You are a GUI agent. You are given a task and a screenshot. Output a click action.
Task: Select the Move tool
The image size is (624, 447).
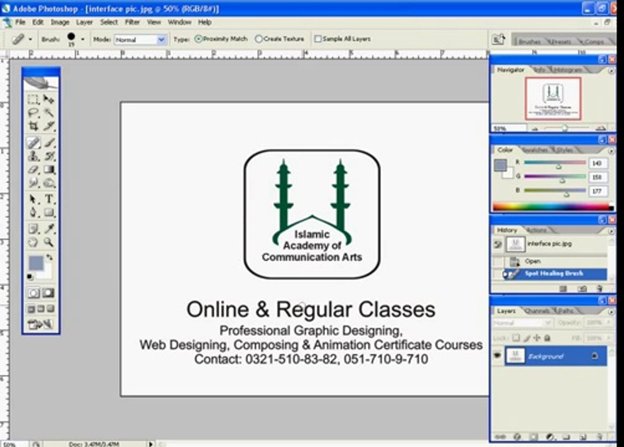[x=49, y=99]
